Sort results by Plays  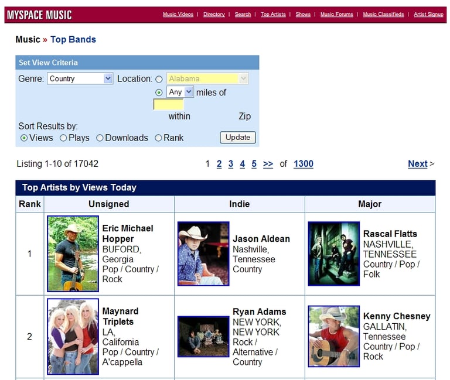(63, 138)
